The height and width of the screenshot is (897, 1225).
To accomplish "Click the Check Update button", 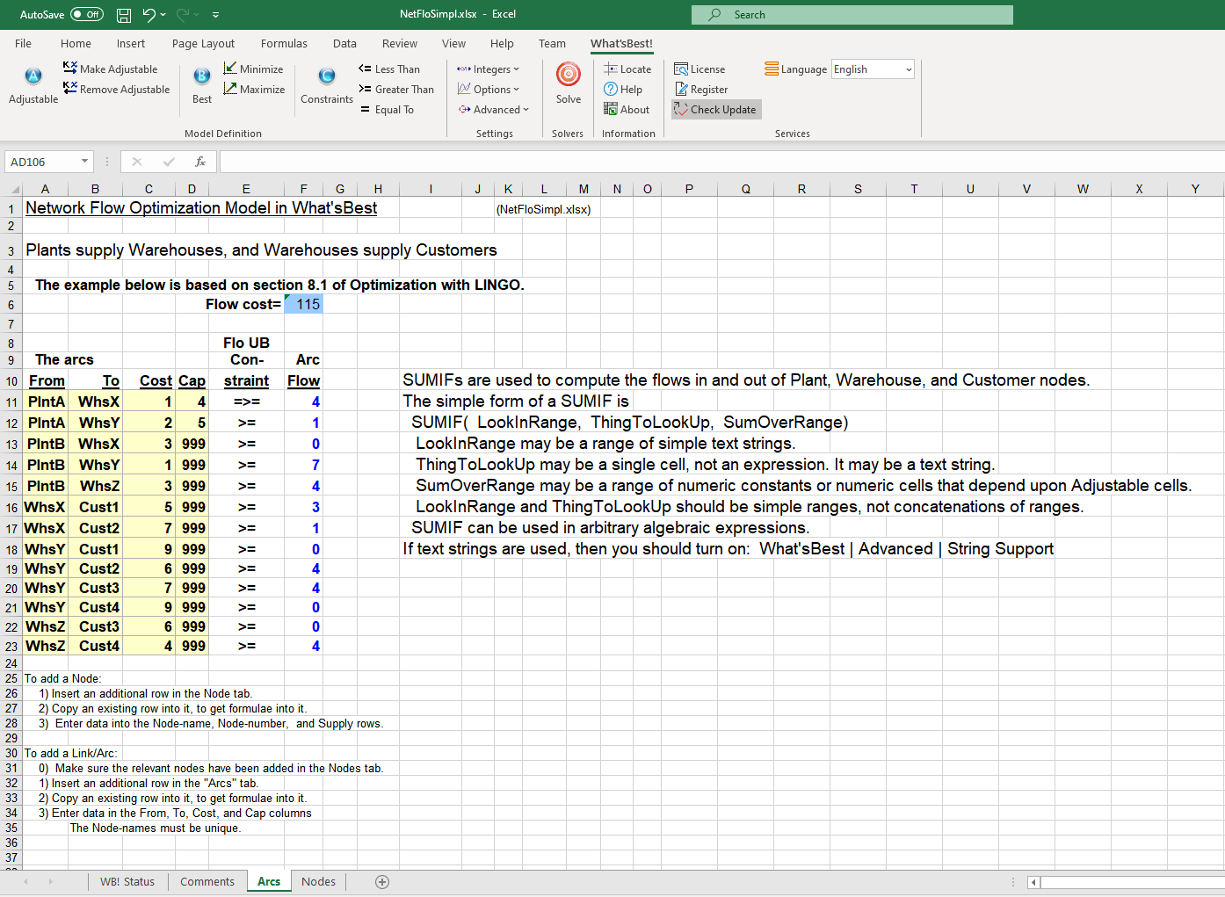I will pyautogui.click(x=716, y=110).
